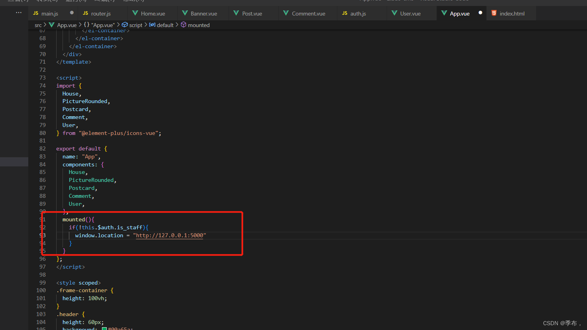587x330 pixels.
Task: Click the Vue icon on Post.vue tab
Action: click(236, 13)
